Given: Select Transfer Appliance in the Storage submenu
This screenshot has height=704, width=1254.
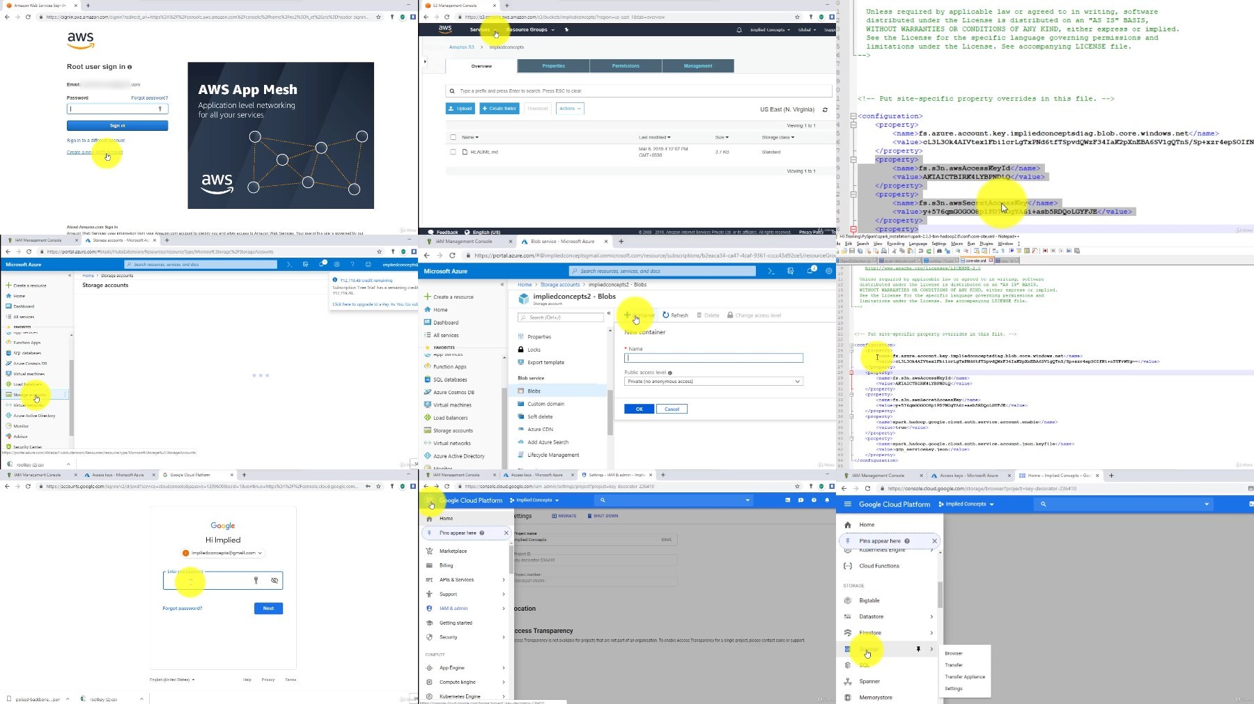Looking at the screenshot, I should [965, 677].
